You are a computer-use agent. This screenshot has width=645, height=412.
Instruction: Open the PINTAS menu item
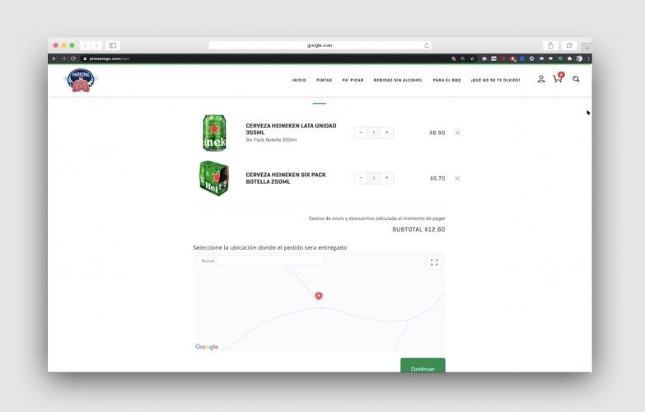(324, 80)
